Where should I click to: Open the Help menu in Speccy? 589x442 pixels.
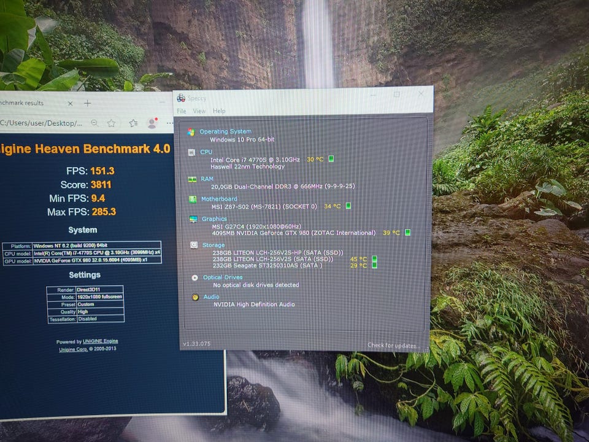tap(219, 111)
